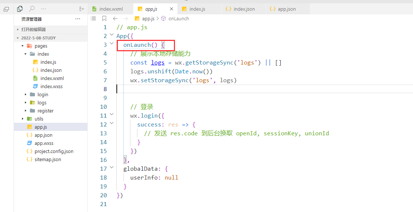Place cursor on empty line 9
413x212 pixels.
[265, 98]
